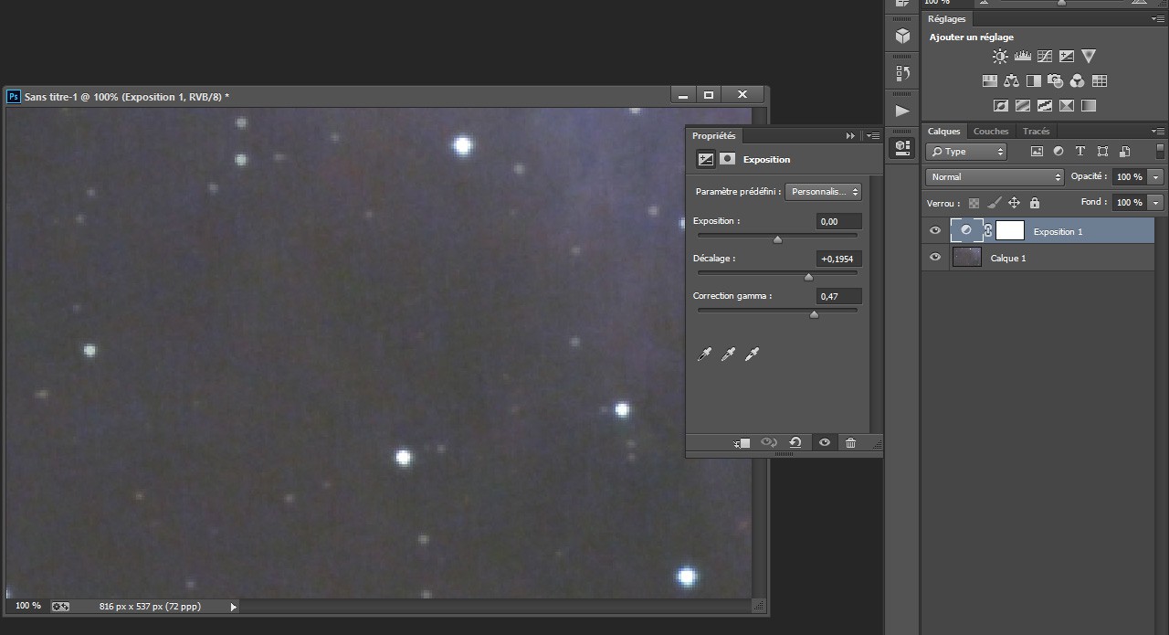Toggle lock all padlock

point(1034,203)
